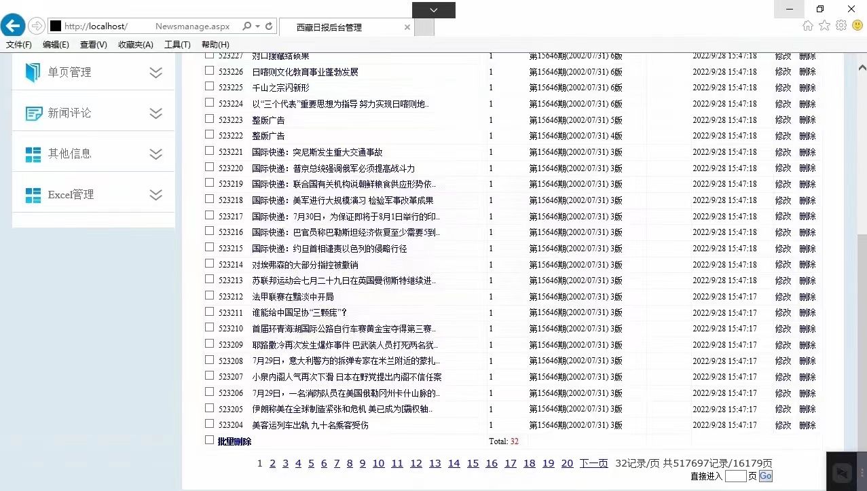Expand the 新闻评论 section chevron
Viewport: 867px width, 491px height.
tap(156, 113)
